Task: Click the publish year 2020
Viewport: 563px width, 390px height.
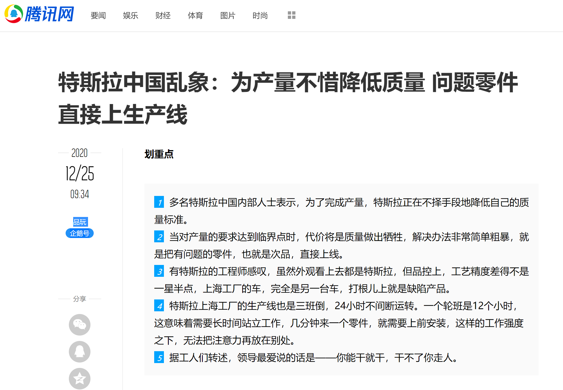Action: pos(80,153)
